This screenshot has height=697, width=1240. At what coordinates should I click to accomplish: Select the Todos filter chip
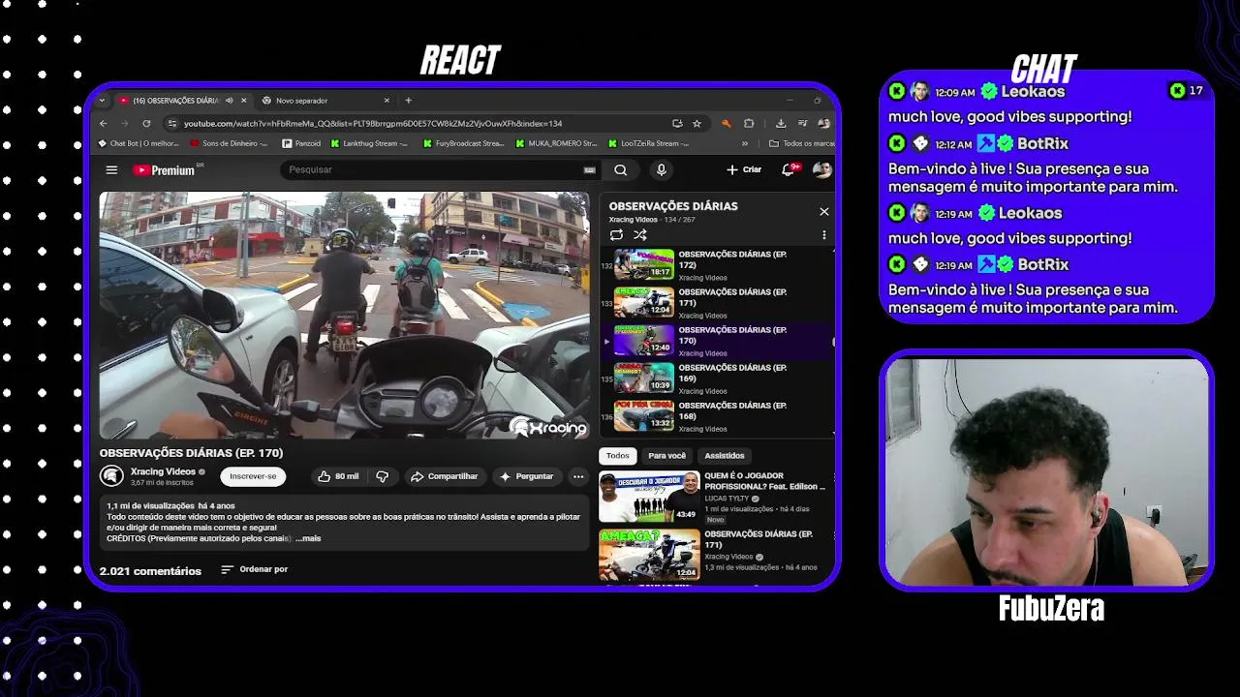click(617, 455)
